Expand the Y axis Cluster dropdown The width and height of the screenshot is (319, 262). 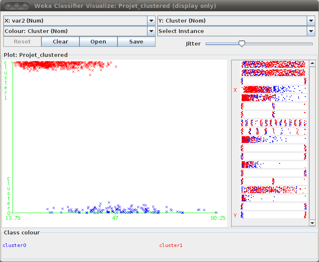pos(236,20)
